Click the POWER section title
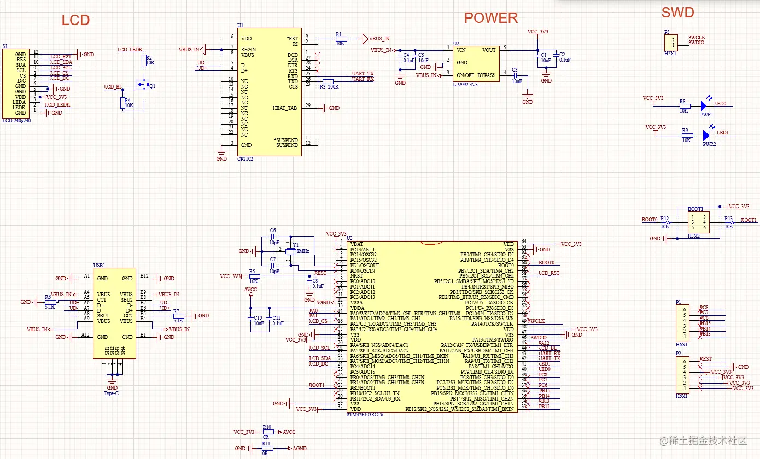Viewport: 760px width, 459px height. [491, 18]
